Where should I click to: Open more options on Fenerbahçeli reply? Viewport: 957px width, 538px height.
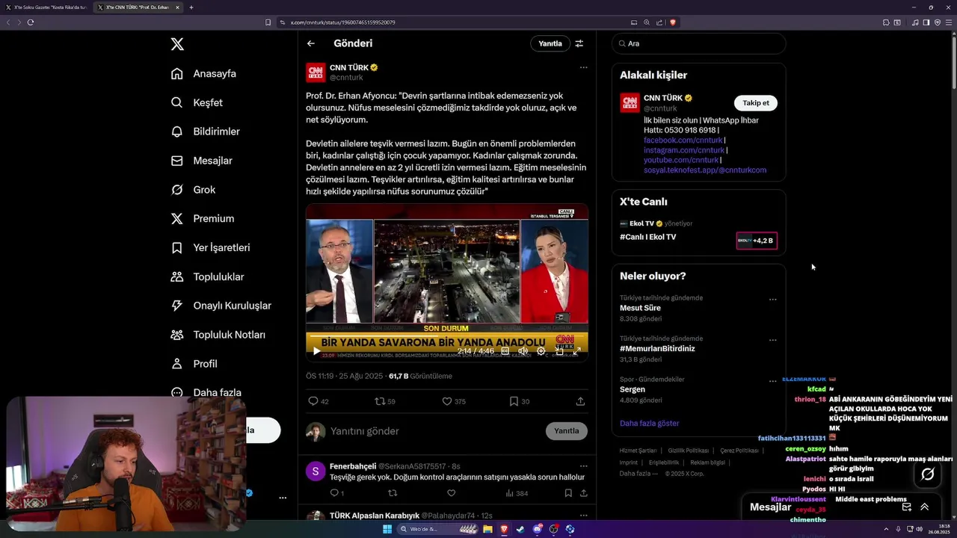(x=583, y=466)
